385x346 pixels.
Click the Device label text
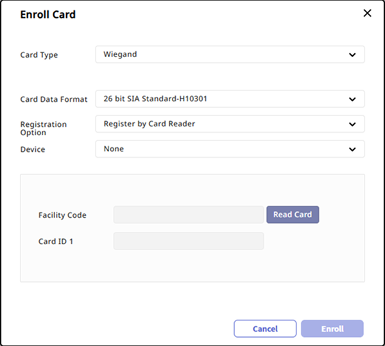pyautogui.click(x=33, y=149)
